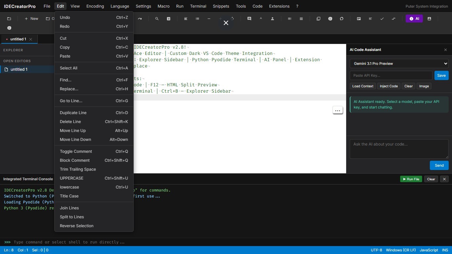
Task: Close the Integrated Terminal Console panel
Action: click(x=444, y=179)
